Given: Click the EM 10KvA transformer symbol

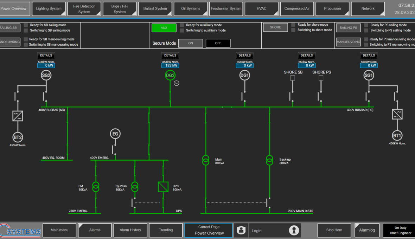Looking at the screenshot, I should pos(96,187).
